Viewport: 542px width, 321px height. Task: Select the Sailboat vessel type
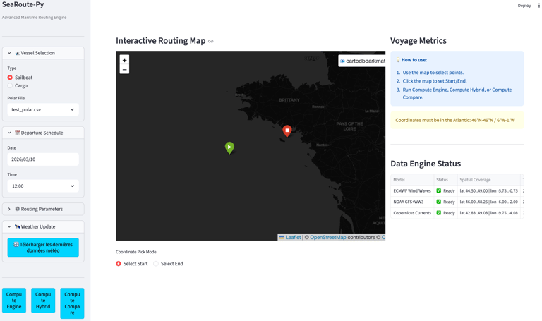pyautogui.click(x=10, y=78)
